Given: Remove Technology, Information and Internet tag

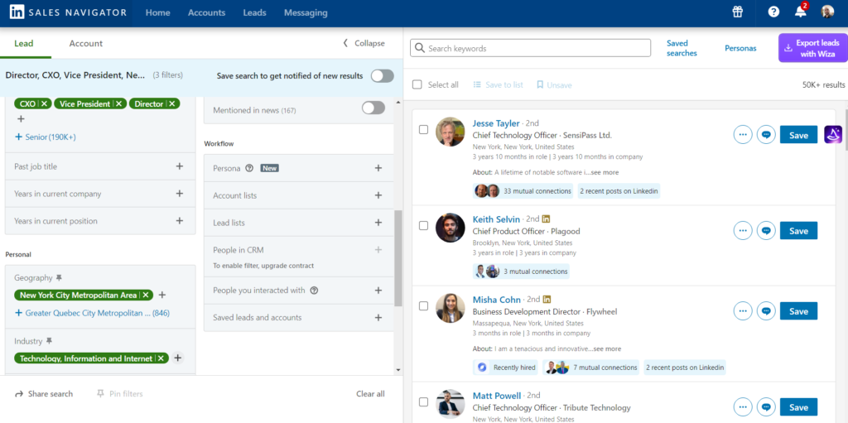Looking at the screenshot, I should click(x=161, y=358).
